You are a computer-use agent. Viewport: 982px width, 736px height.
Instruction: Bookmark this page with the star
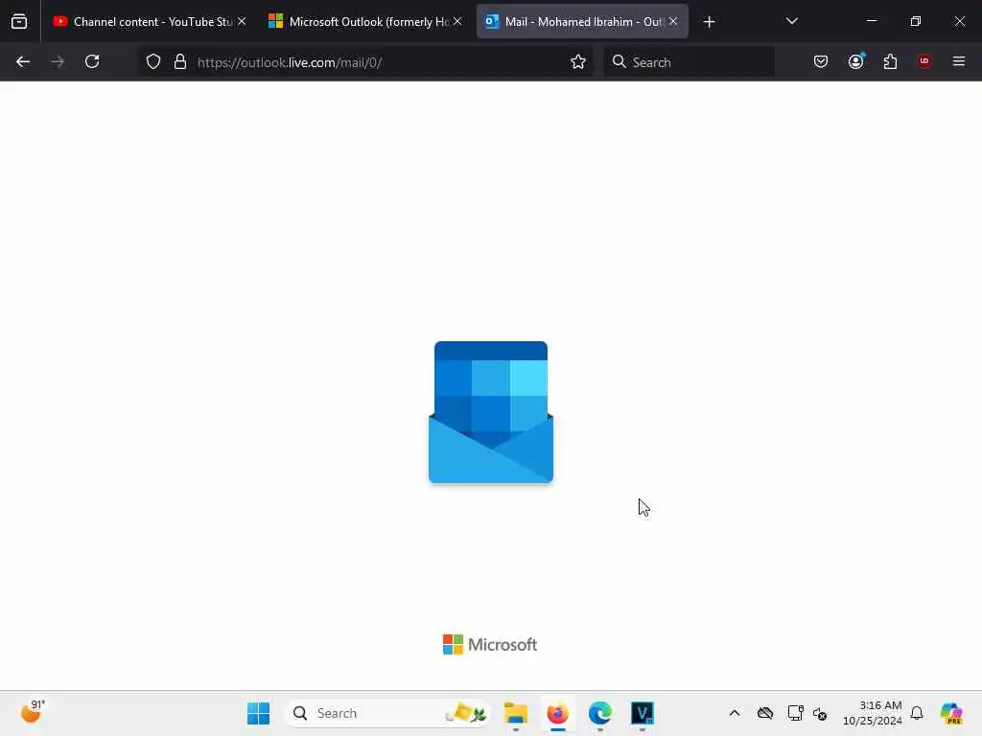[x=578, y=61]
